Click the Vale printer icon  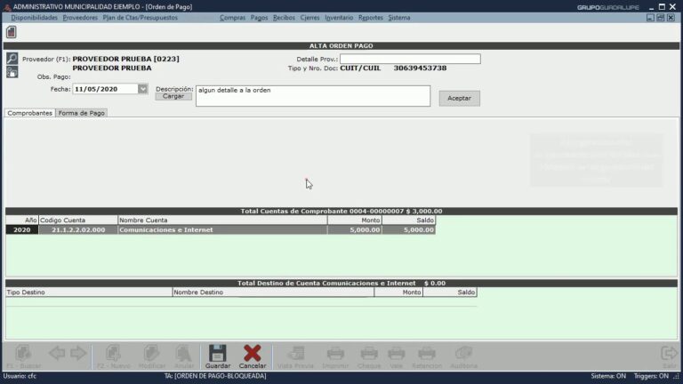tap(397, 353)
